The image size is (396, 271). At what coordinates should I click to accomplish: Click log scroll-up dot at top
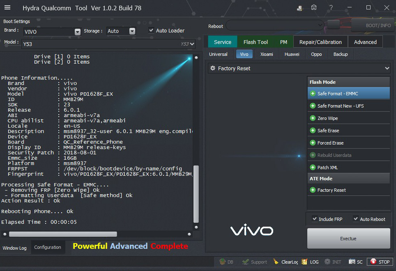196,57
